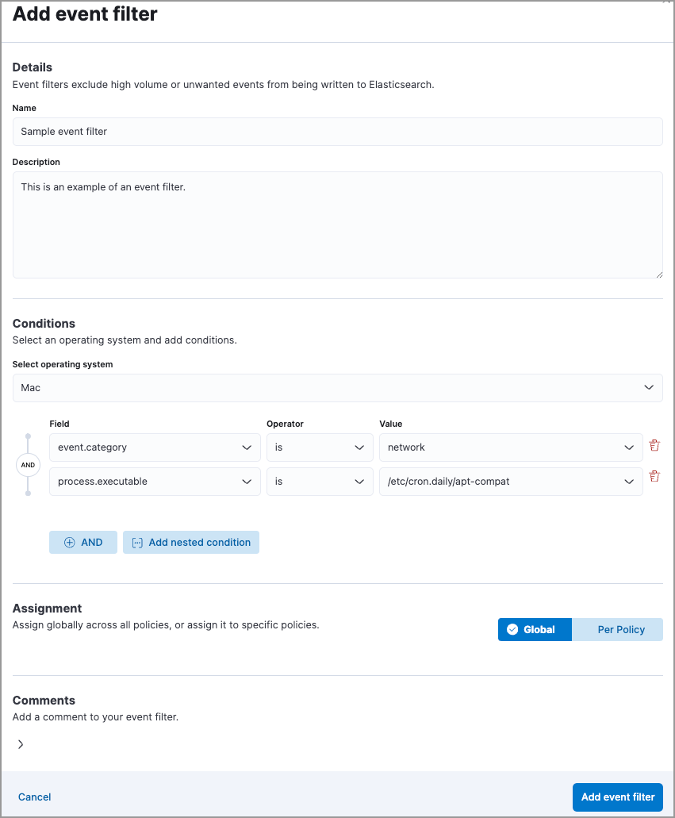Open the network value dropdown

coord(511,447)
